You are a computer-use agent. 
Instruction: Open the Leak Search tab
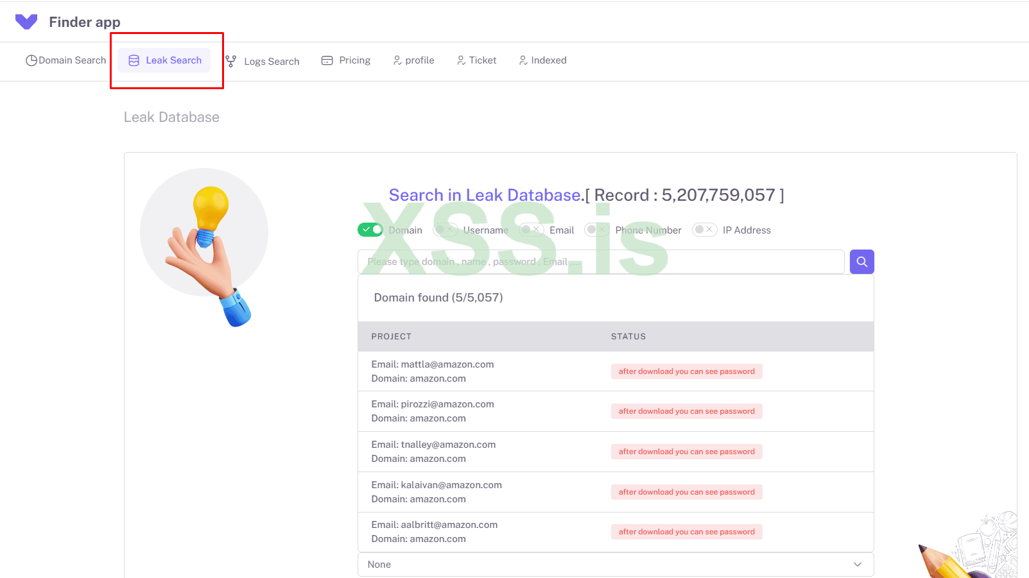click(x=164, y=60)
